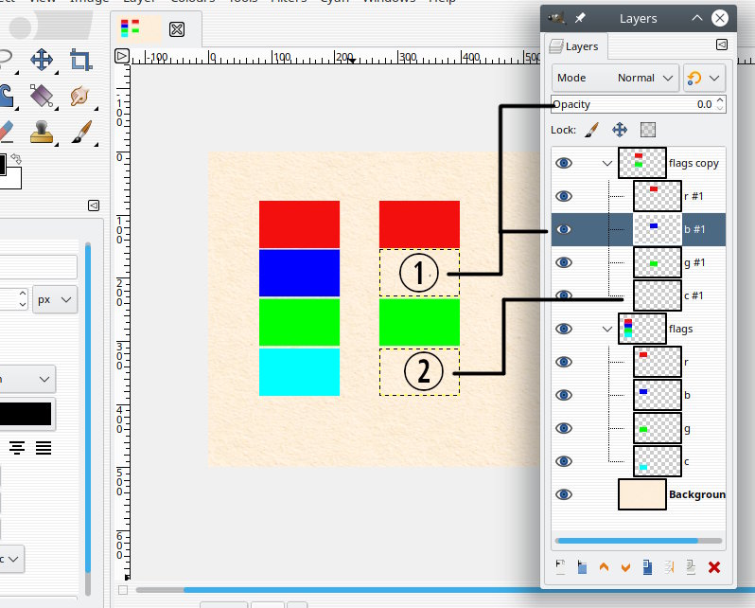Toggle the lock pixels brush icon
The height and width of the screenshot is (608, 755).
click(591, 130)
